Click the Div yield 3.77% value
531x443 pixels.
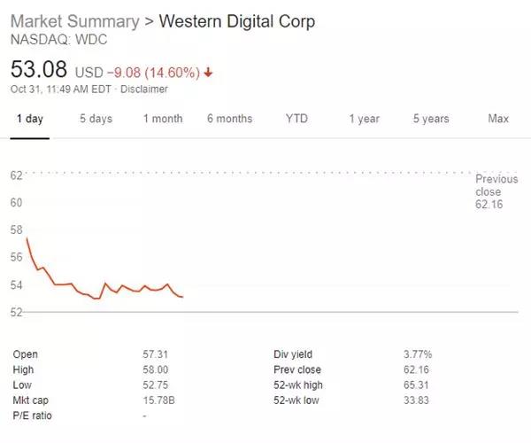pos(418,354)
